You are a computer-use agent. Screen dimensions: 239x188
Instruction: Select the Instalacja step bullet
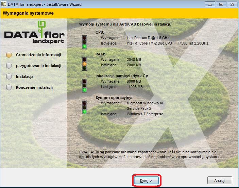pyautogui.click(x=9, y=76)
